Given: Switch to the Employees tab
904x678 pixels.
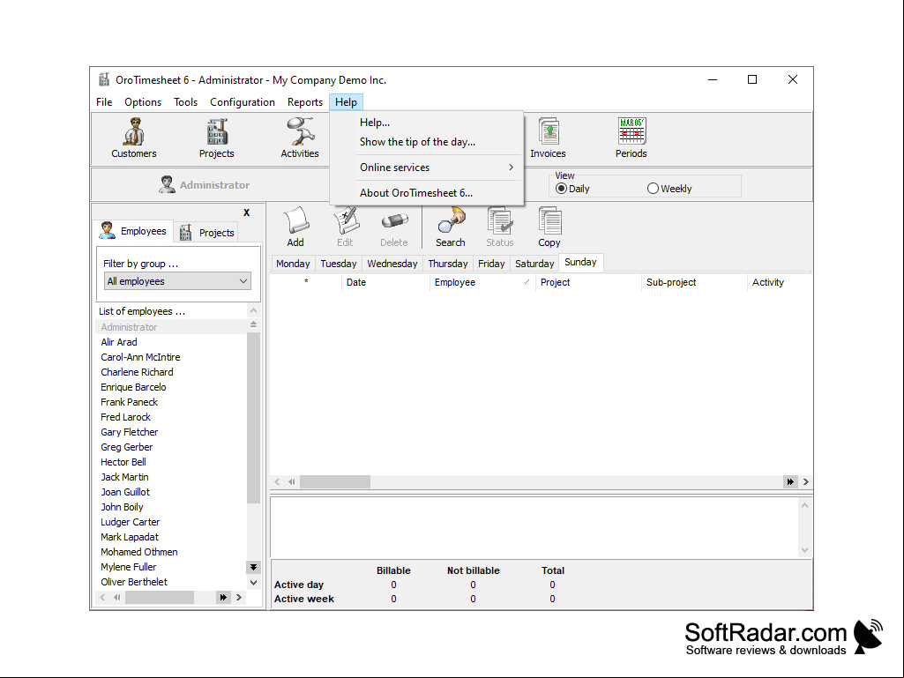Looking at the screenshot, I should point(133,231).
